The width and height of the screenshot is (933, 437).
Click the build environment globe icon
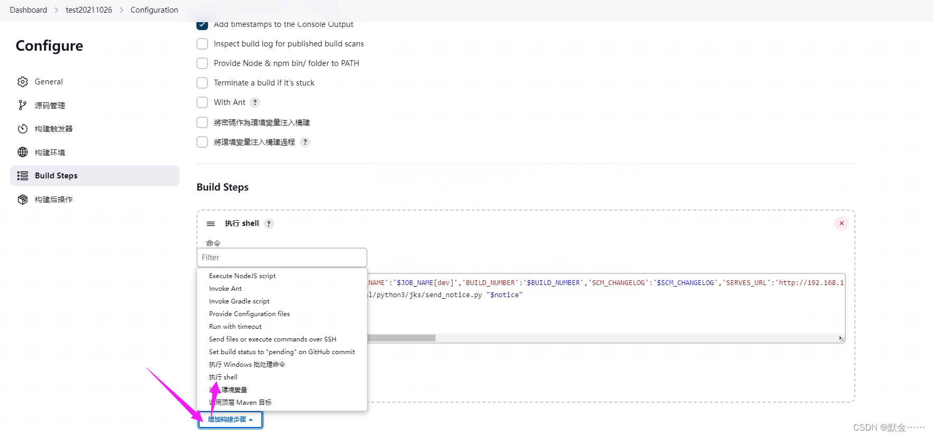click(x=23, y=152)
